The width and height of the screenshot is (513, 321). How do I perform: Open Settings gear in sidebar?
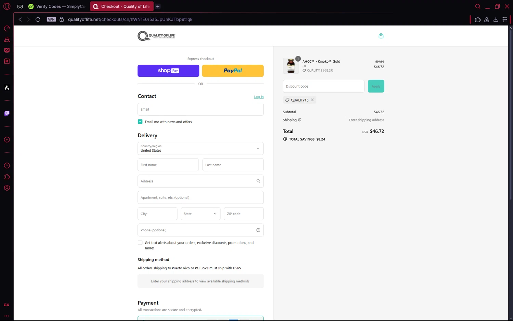click(x=7, y=188)
